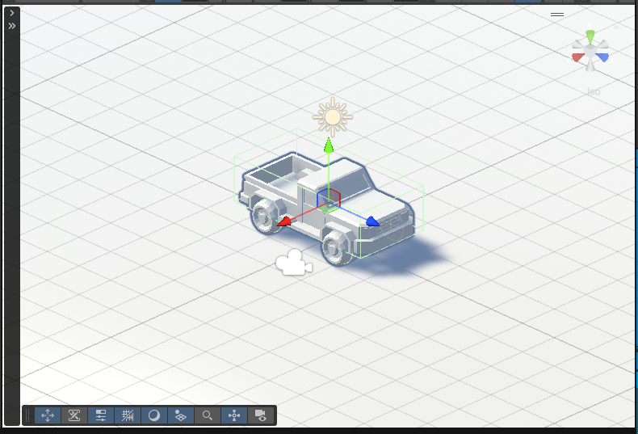Click the blue Z cone on orientation gizmo
Screen dimensions: 638x434
pyautogui.click(x=602, y=57)
